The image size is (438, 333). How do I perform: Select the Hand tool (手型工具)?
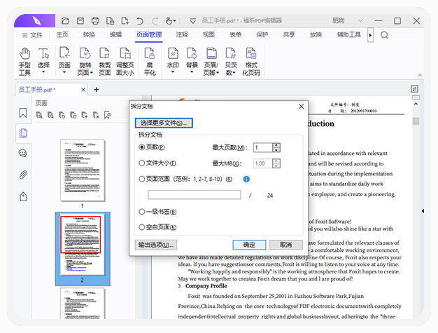click(24, 61)
